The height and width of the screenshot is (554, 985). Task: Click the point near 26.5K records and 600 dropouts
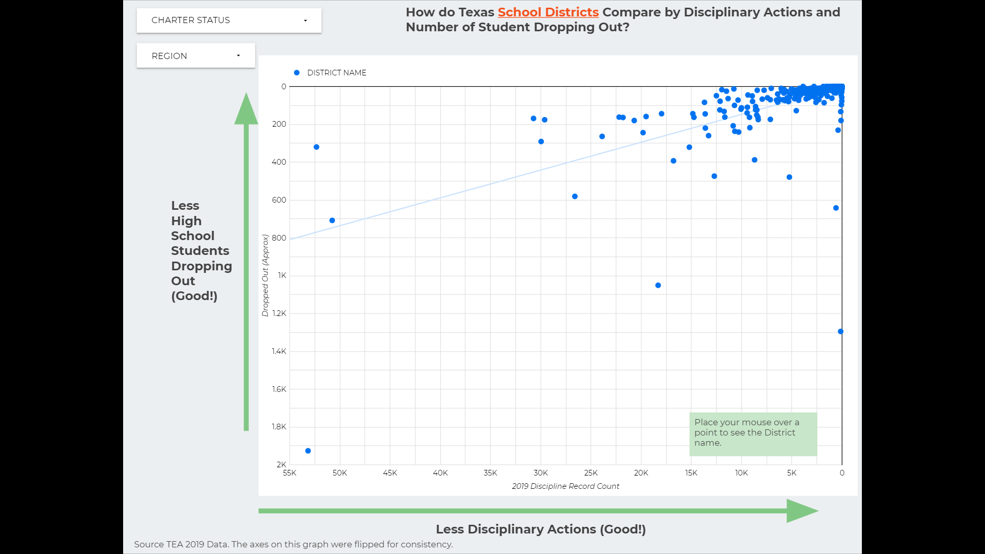[x=575, y=196]
